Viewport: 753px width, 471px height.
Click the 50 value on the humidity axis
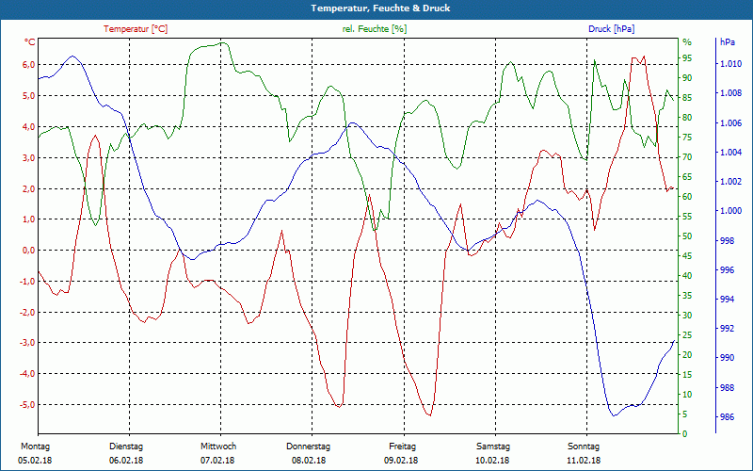coord(687,236)
